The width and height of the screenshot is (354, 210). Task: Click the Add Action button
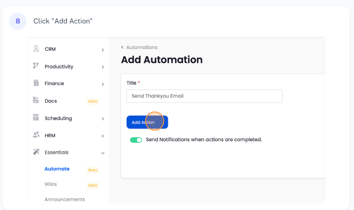[147, 122]
